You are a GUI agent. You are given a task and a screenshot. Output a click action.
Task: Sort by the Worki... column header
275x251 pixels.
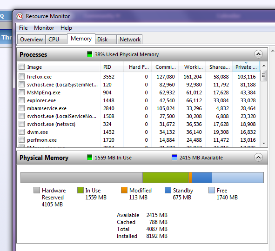coord(192,67)
